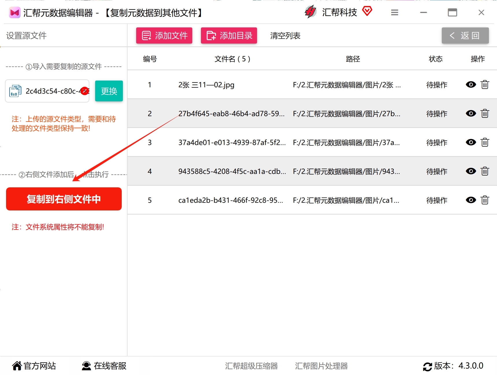
Task: Go back using the 返回 button
Action: pyautogui.click(x=465, y=36)
